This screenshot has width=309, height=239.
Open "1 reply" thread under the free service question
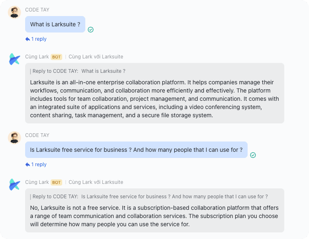(x=39, y=165)
